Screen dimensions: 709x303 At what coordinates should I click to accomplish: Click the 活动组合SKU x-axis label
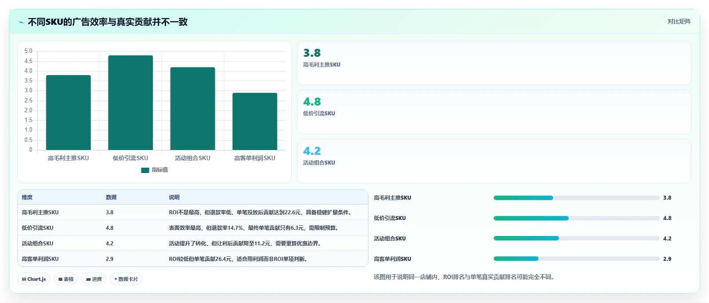(x=193, y=158)
